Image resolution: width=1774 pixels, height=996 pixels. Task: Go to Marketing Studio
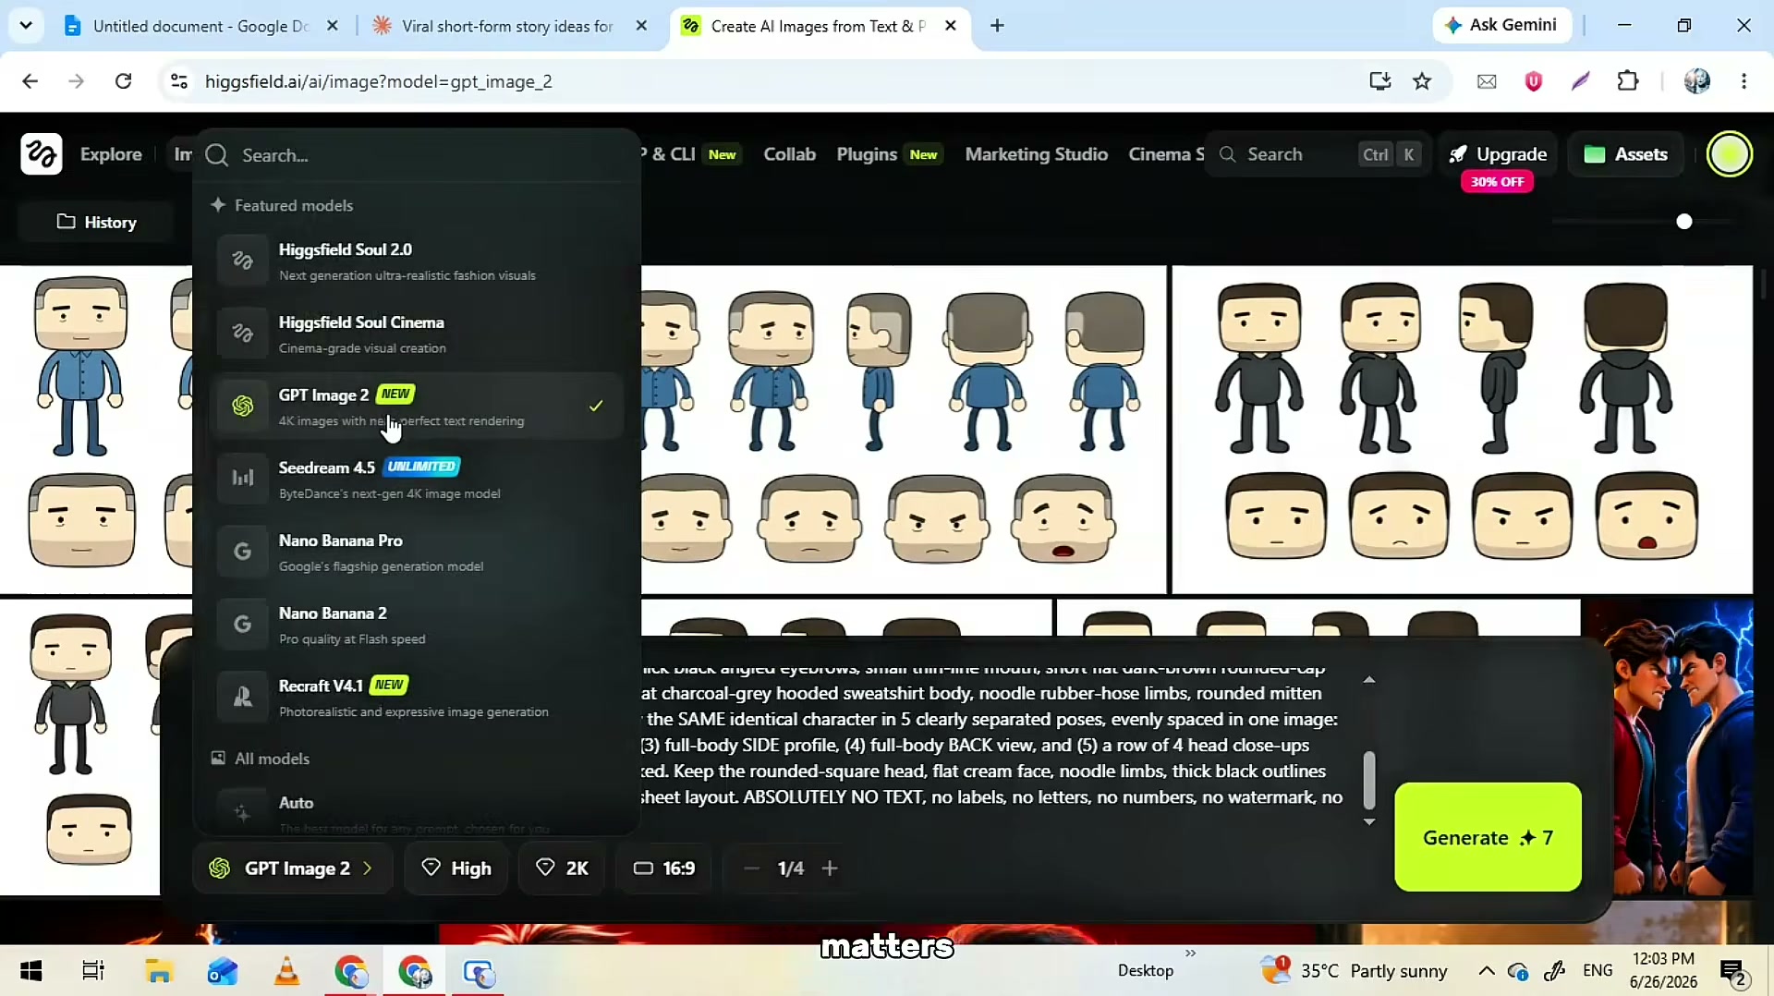point(1036,154)
